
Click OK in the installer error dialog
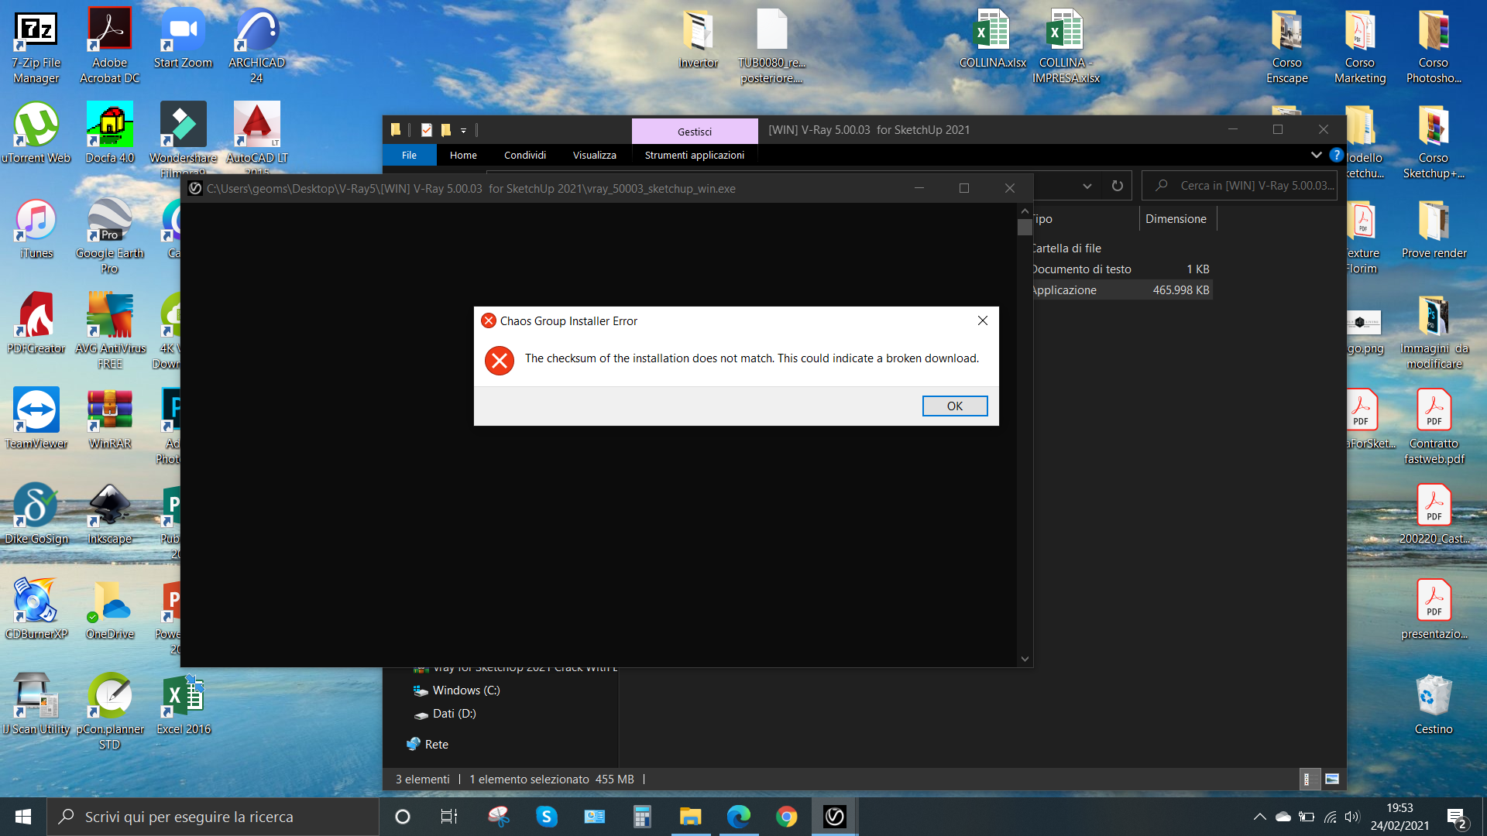(x=954, y=406)
